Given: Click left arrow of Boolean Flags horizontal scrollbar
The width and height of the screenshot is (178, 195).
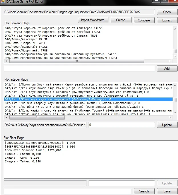Looking at the screenshot, I should (7, 61).
